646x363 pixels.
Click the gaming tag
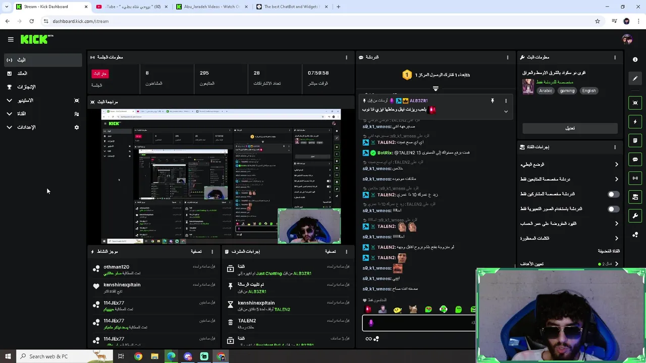[x=567, y=91]
